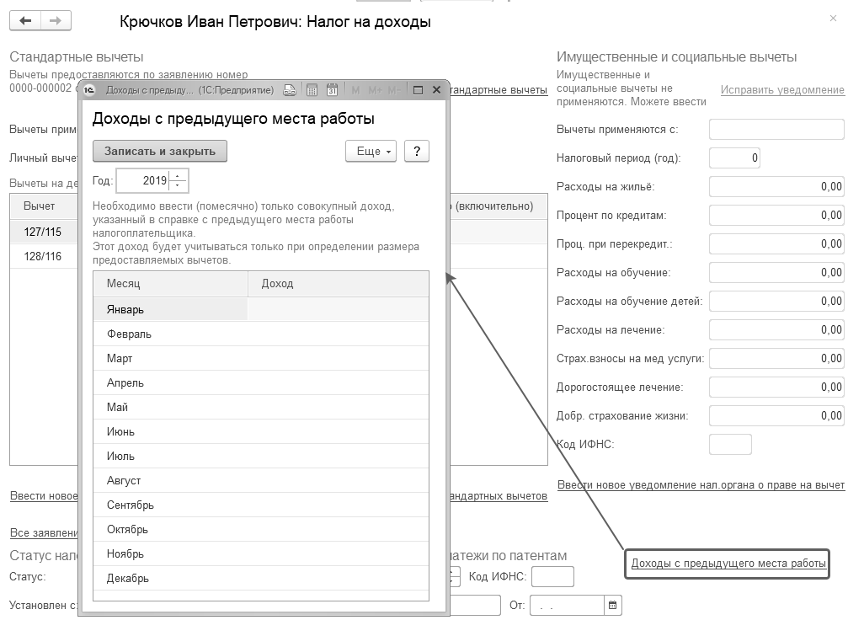Click the Добр. страхование жизни field
This screenshot has width=848, height=620.
tap(776, 416)
